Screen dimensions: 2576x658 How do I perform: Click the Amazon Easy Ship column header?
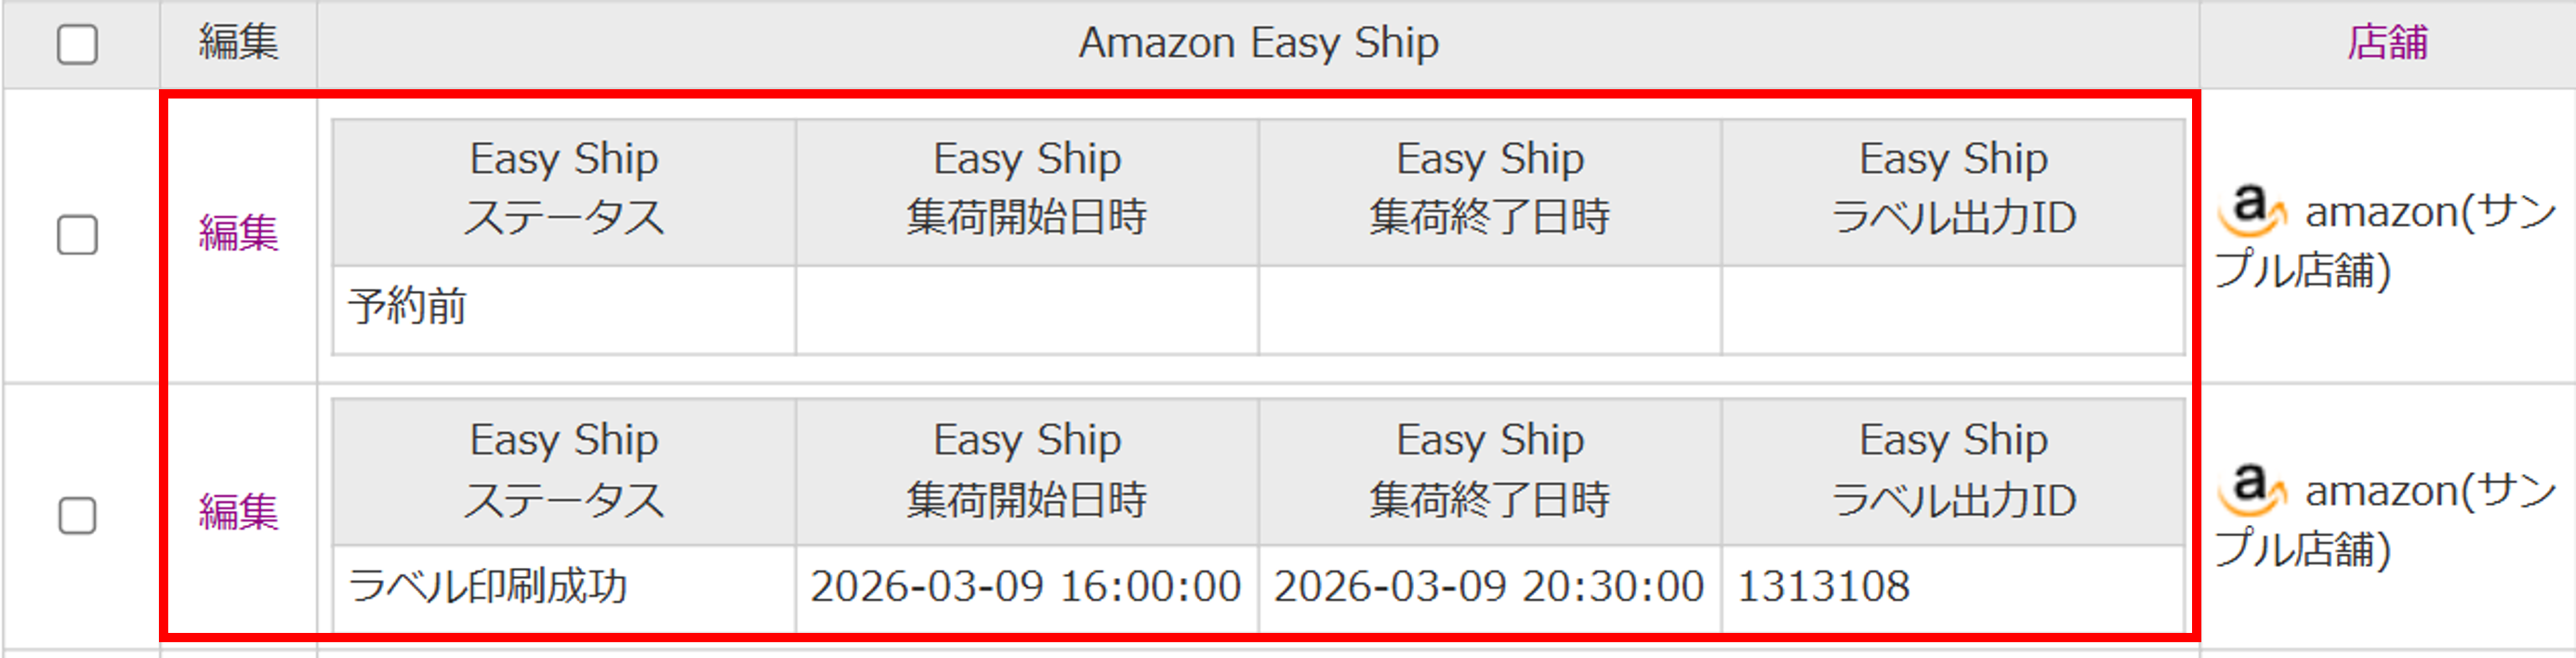click(x=1258, y=43)
